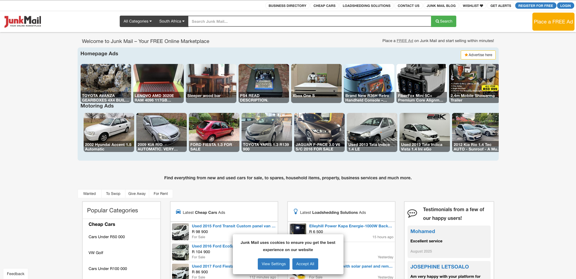Image resolution: width=576 pixels, height=279 pixels.
Task: Open the Contact Us page
Action: point(408,6)
